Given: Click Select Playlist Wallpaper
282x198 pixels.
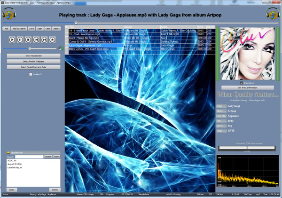Looking at the screenshot, I should pos(34,62).
